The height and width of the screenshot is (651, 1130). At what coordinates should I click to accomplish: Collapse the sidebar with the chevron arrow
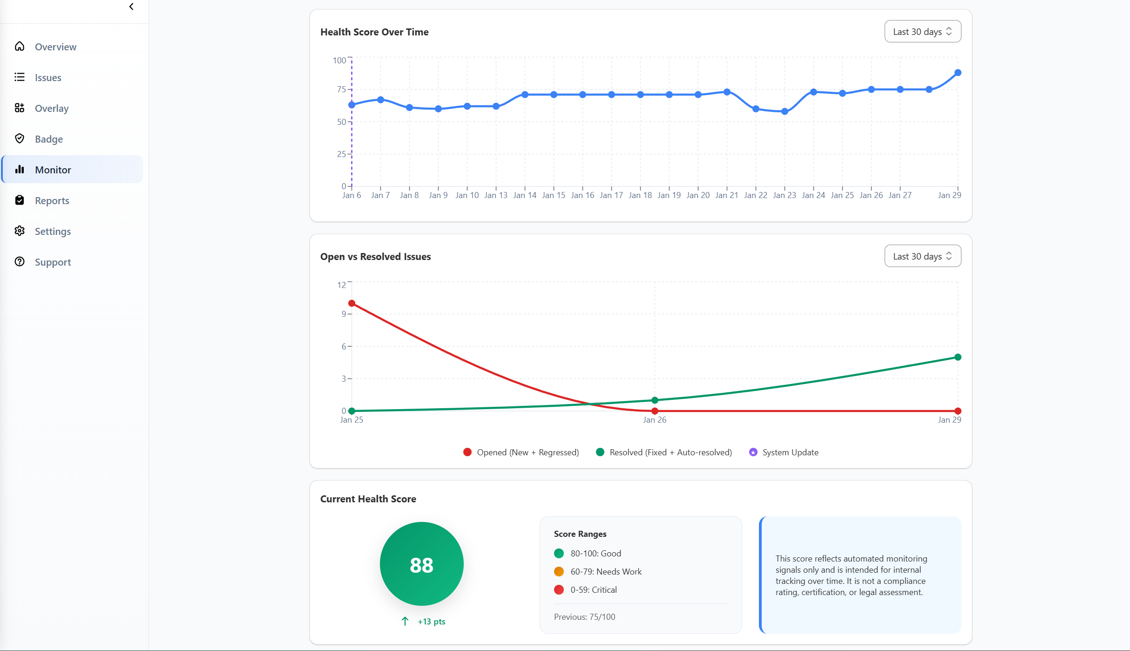point(131,7)
